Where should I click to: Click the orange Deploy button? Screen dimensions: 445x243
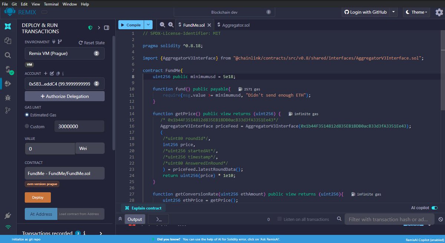(37, 197)
